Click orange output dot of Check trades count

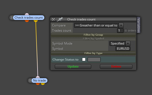(x=27, y=21)
